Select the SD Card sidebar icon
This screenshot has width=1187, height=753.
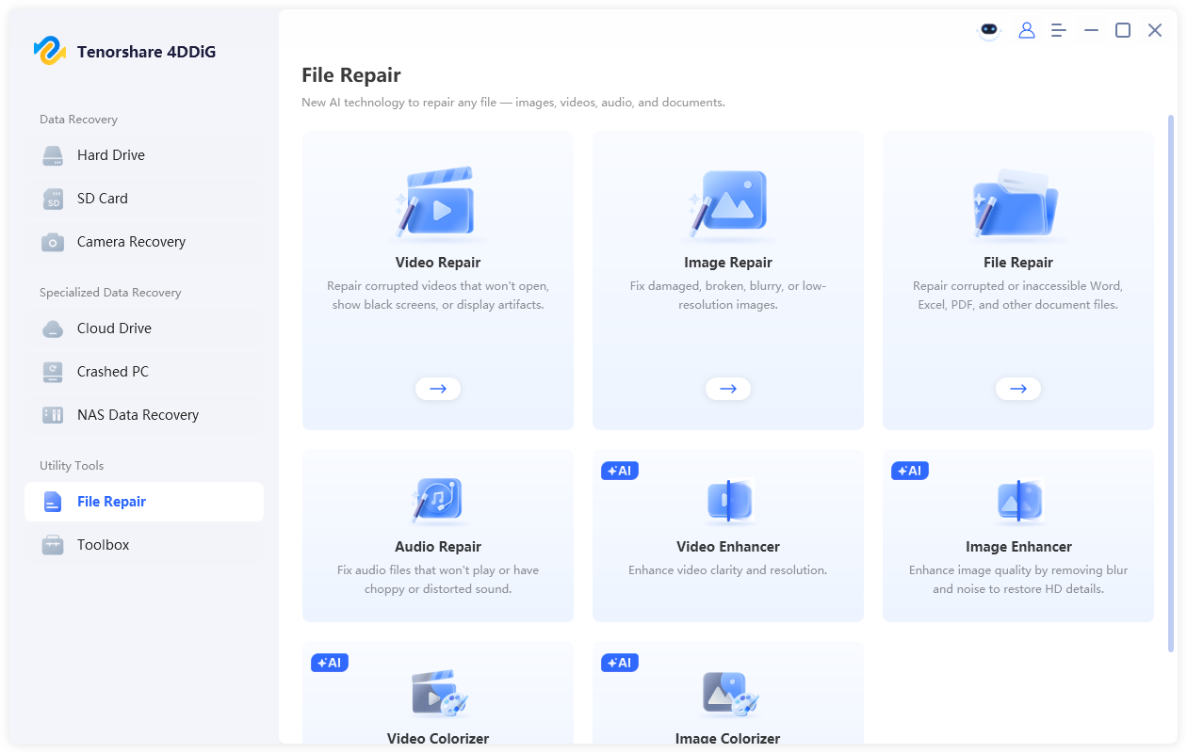pyautogui.click(x=53, y=199)
